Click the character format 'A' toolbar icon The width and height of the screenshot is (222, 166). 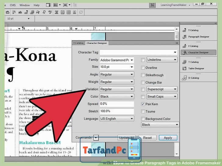[38, 12]
